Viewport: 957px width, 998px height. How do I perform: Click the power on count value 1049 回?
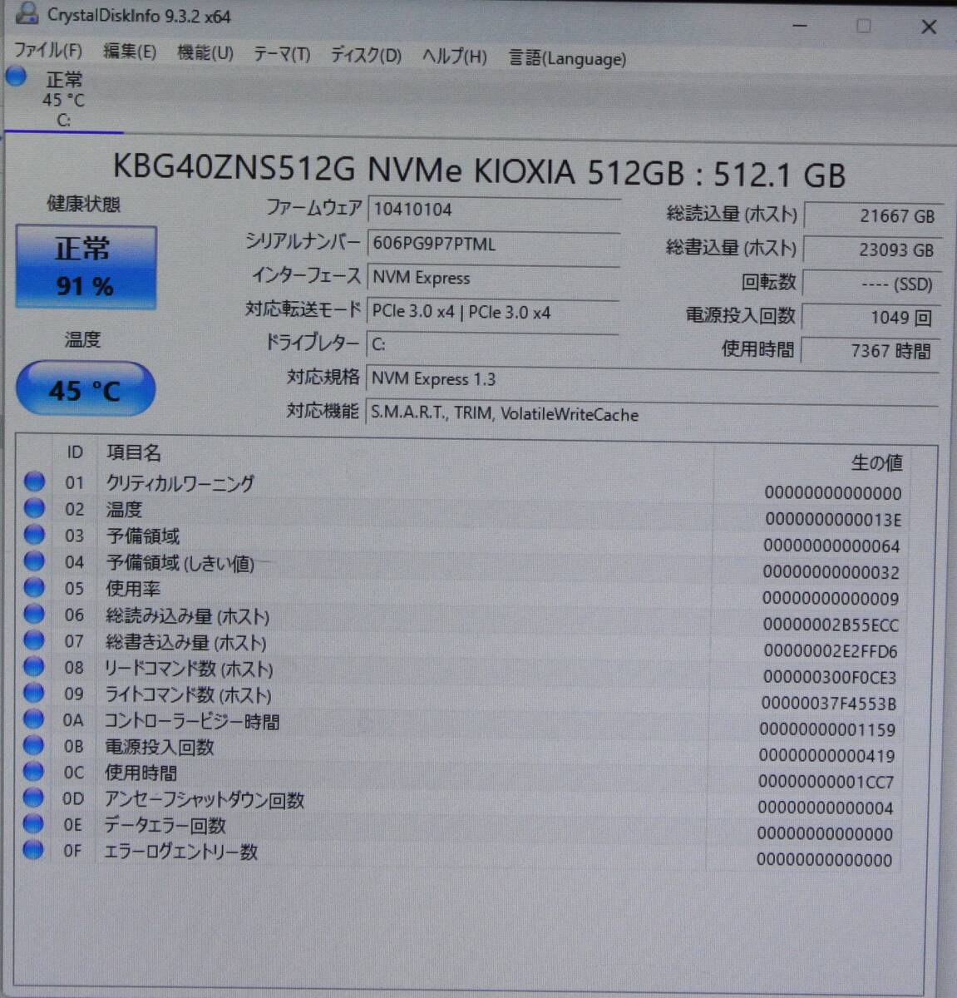tap(872, 318)
